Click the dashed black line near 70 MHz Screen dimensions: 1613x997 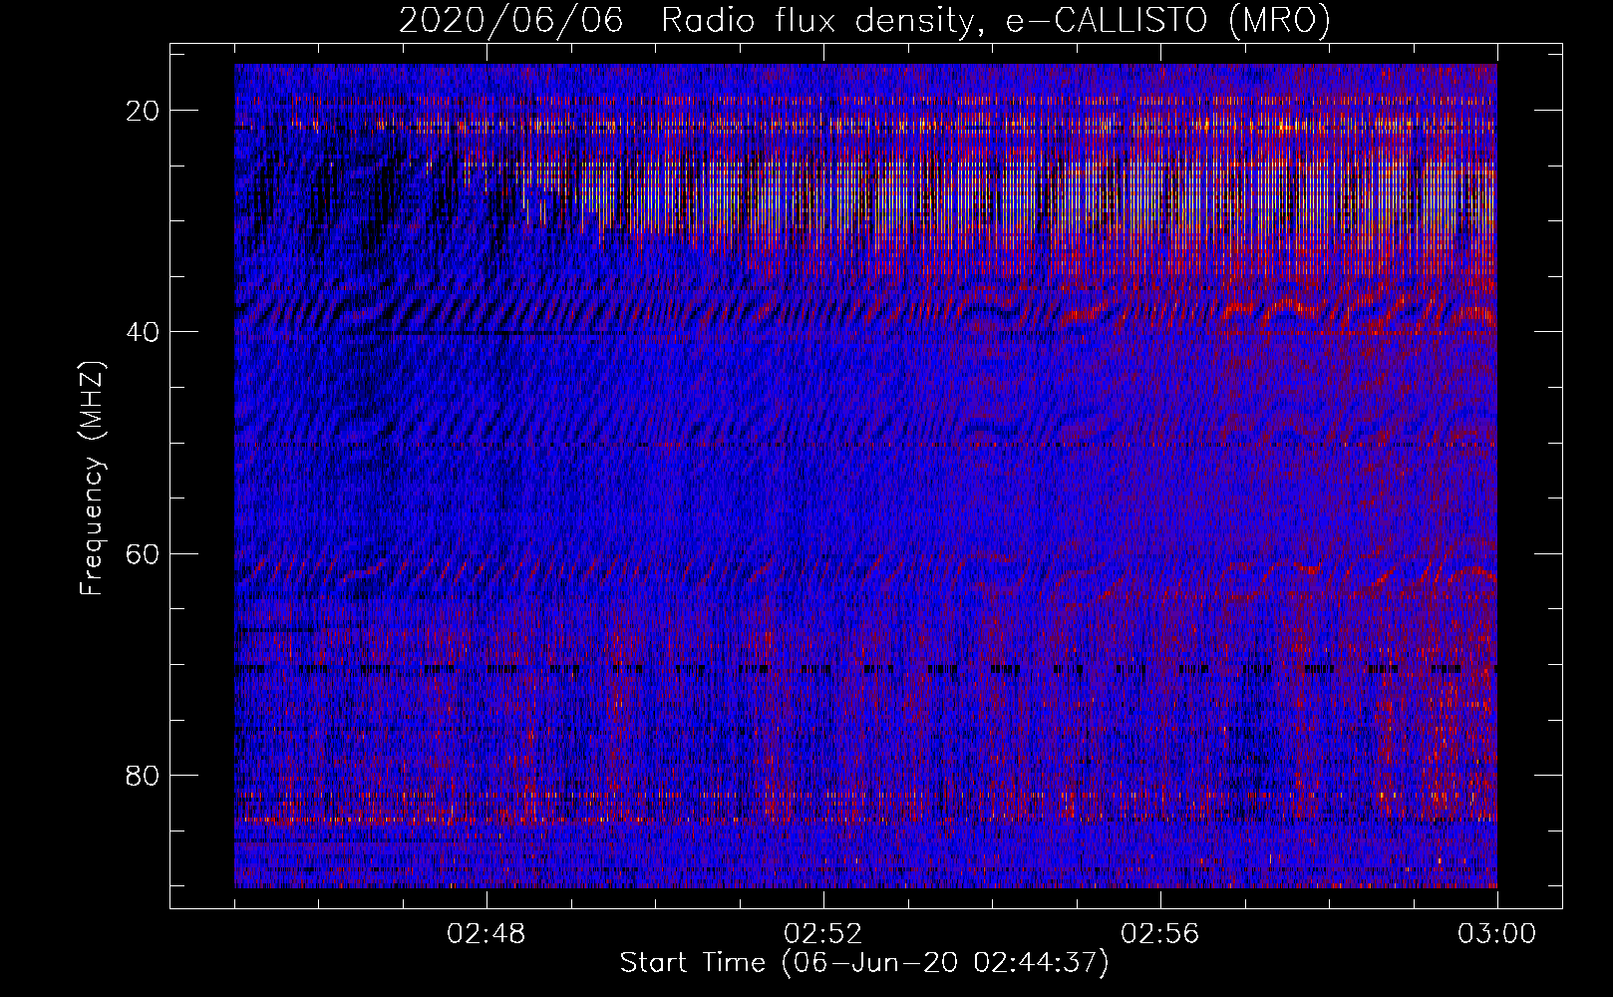865,669
